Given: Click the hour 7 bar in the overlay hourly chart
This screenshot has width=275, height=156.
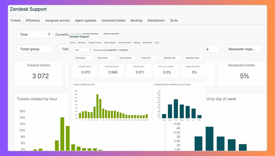Looking at the screenshot, I should [x=100, y=109].
